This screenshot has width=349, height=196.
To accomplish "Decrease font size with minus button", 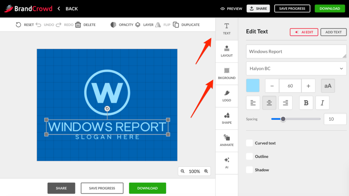I will pyautogui.click(x=272, y=86).
